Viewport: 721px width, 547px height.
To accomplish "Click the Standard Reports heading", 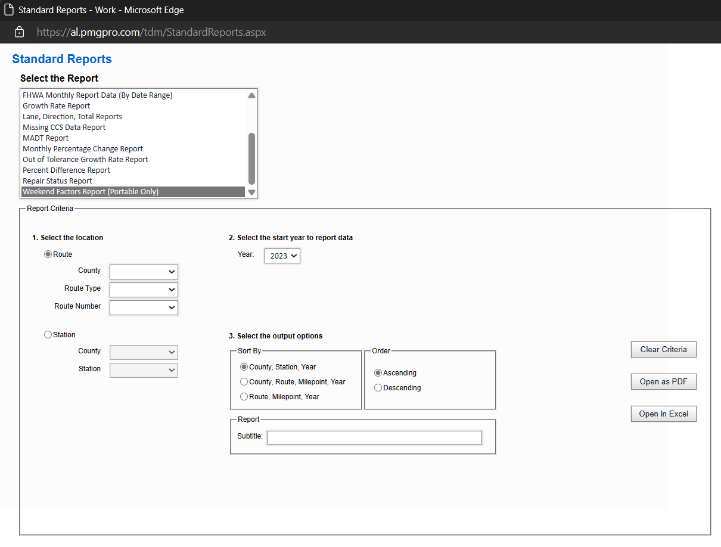I will pyautogui.click(x=62, y=59).
